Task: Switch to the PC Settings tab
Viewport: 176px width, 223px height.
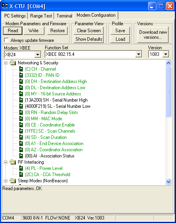Action: click(15, 16)
